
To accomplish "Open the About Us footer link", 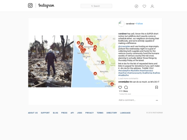I will [33, 113].
